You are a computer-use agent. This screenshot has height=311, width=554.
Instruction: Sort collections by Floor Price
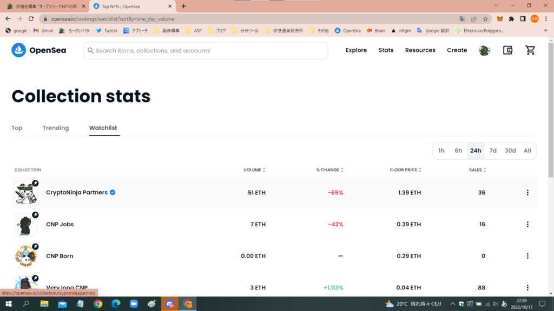(406, 170)
